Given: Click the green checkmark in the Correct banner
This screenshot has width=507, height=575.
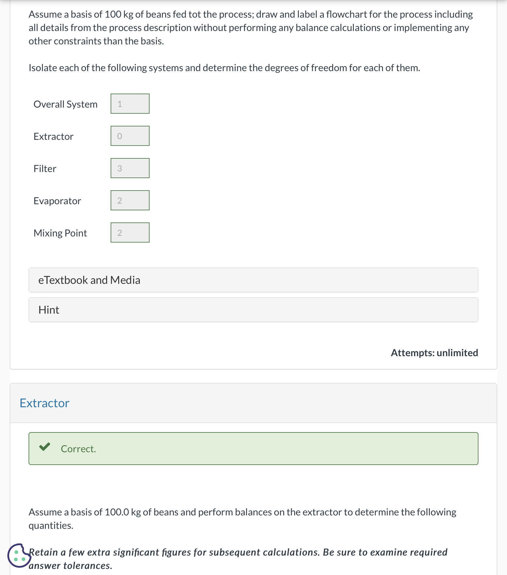Looking at the screenshot, I should coord(45,447).
